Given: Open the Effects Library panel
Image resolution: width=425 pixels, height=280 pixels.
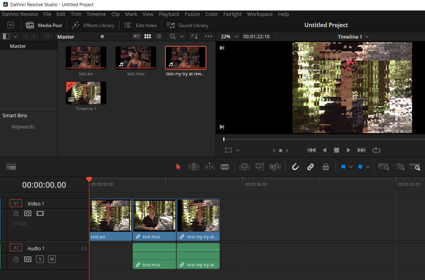Looking at the screenshot, I should [x=93, y=25].
